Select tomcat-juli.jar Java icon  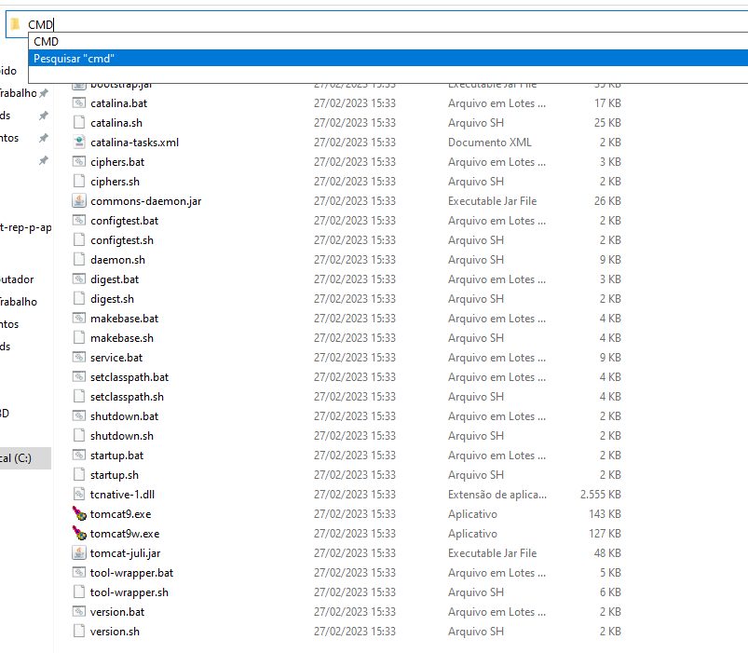[78, 552]
